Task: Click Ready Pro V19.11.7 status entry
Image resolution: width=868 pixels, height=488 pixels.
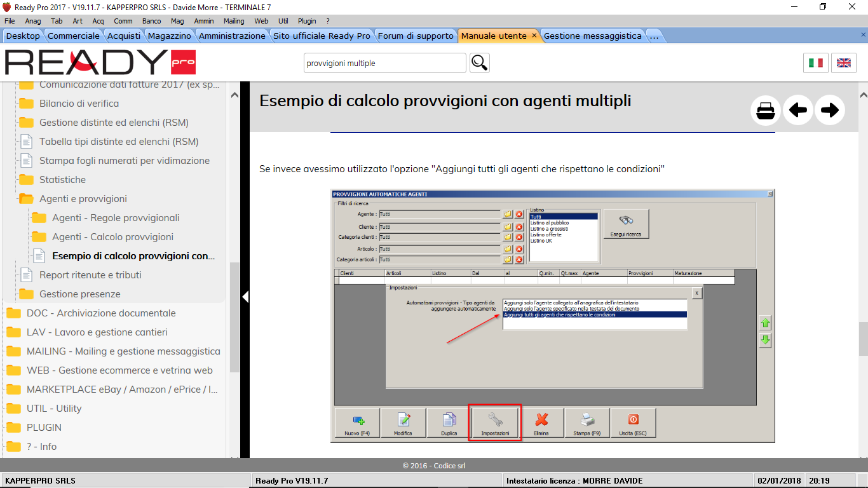Action: tap(292, 480)
